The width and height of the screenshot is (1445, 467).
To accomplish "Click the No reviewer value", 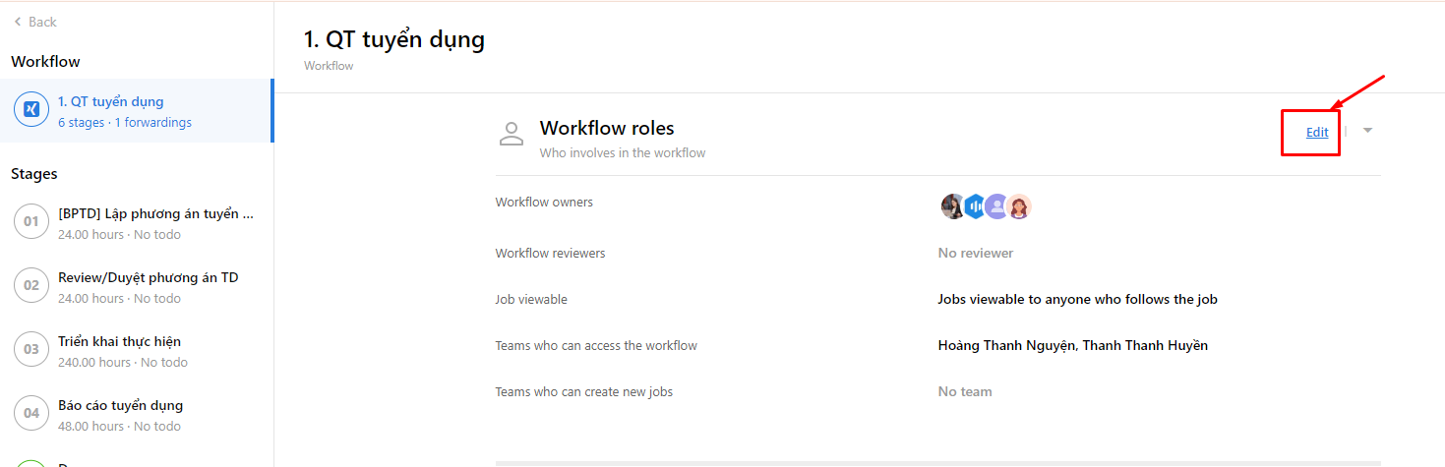I will coord(976,254).
